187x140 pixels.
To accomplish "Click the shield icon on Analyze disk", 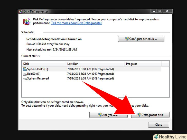I will pos(100,115).
